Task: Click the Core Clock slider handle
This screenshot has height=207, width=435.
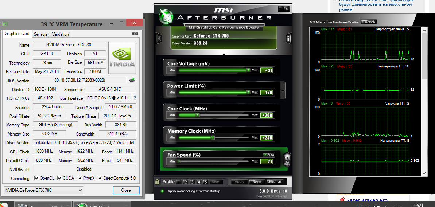Action: [198, 115]
